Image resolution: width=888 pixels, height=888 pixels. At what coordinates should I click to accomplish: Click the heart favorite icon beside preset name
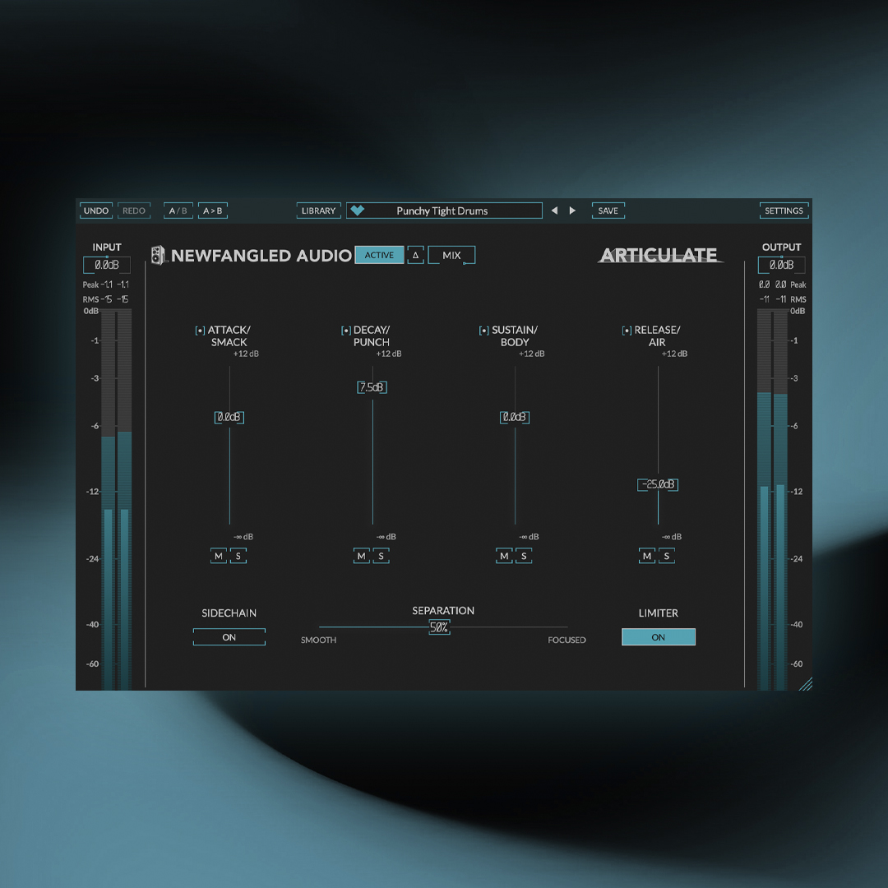357,210
